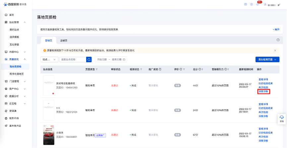Click the filter icon beside 检测状态
The width and height of the screenshot is (287, 148).
click(x=141, y=70)
